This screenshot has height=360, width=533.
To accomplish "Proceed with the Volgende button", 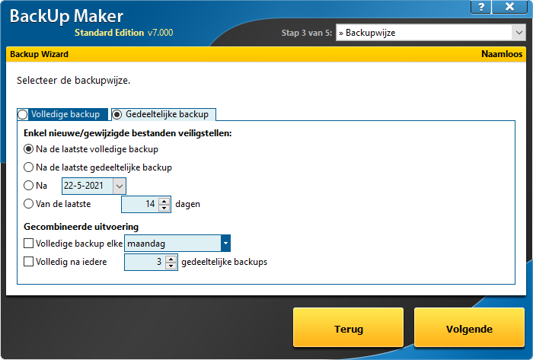I will (469, 327).
